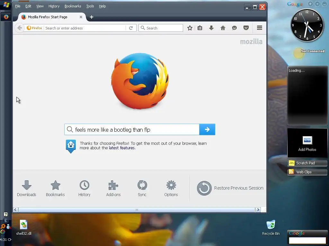This screenshot has width=329, height=246.
Task: Click Add Photos in sidebar gadget
Action: [x=307, y=143]
